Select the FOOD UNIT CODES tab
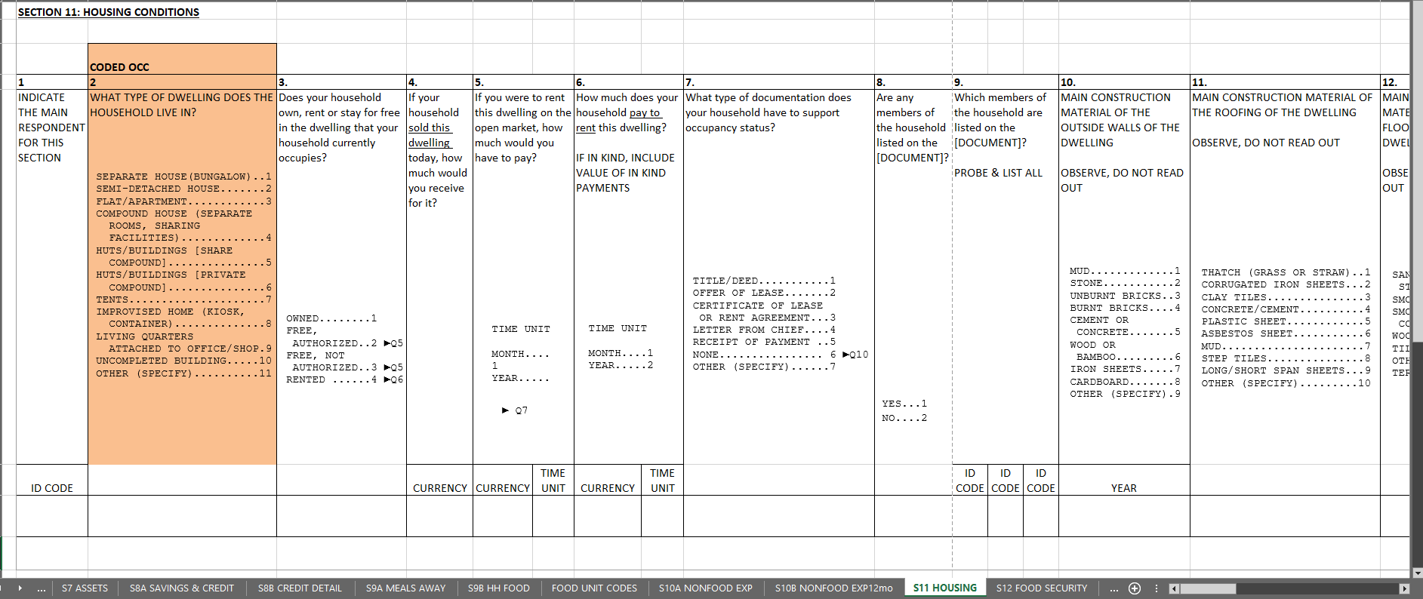This screenshot has width=1423, height=599. pos(594,588)
